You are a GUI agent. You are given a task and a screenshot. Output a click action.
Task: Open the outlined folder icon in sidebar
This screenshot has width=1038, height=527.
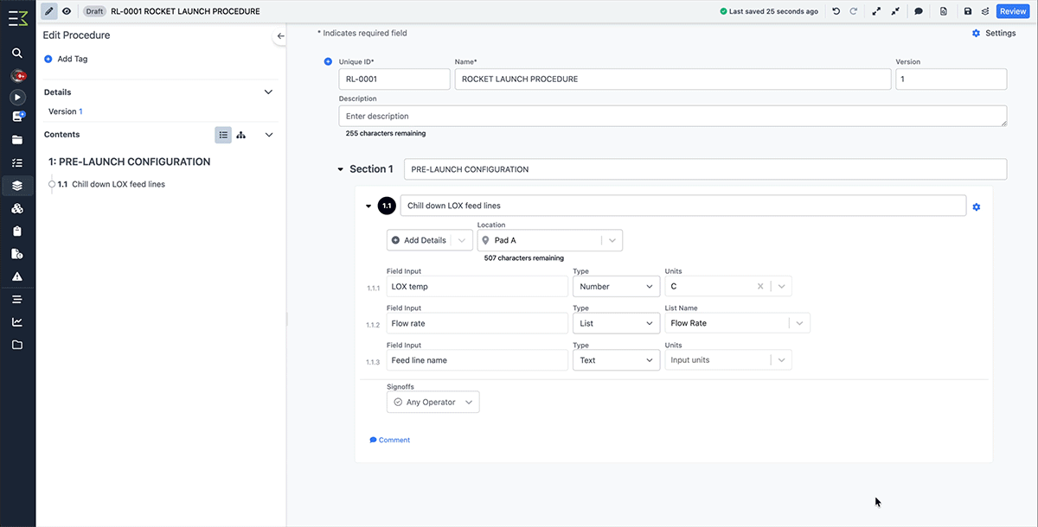[x=17, y=345]
